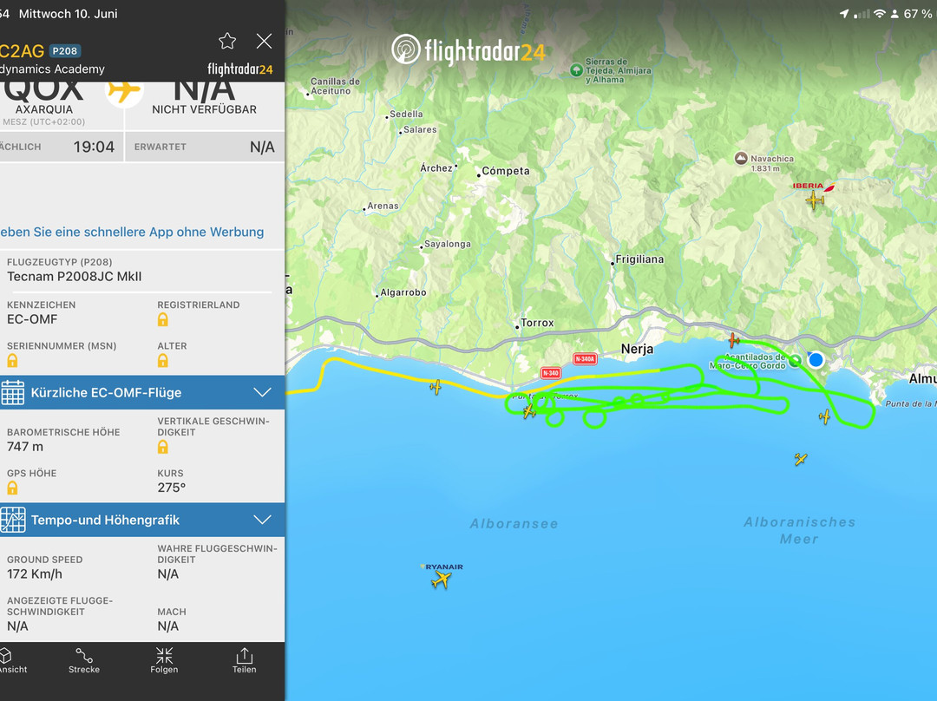Tap the 275° Kurs value

pyautogui.click(x=172, y=488)
